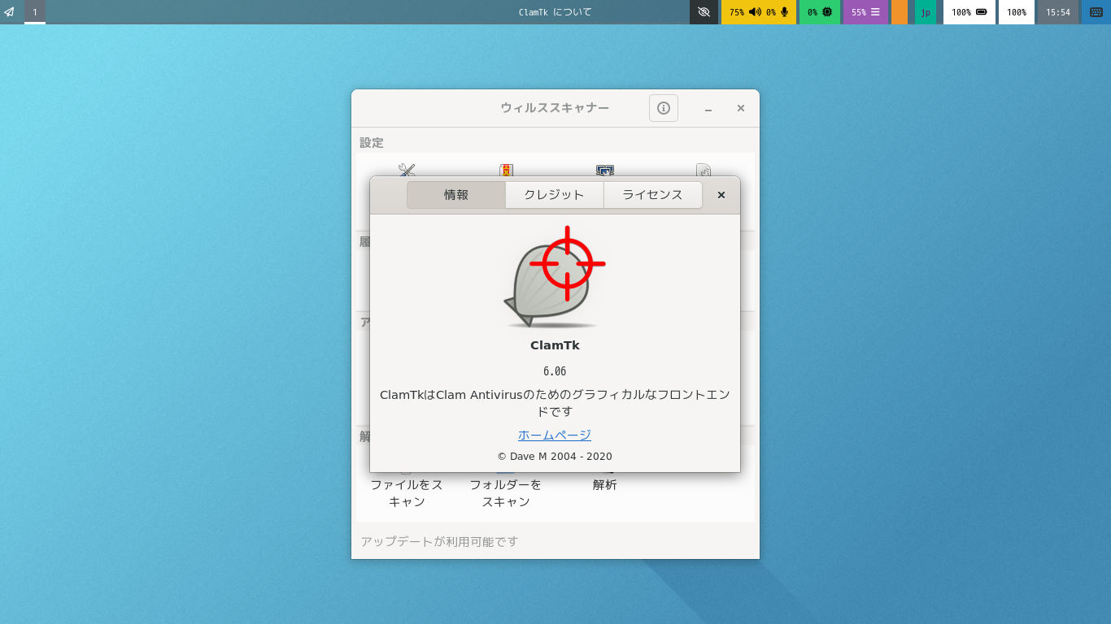Open the ライセンス tab

[653, 195]
